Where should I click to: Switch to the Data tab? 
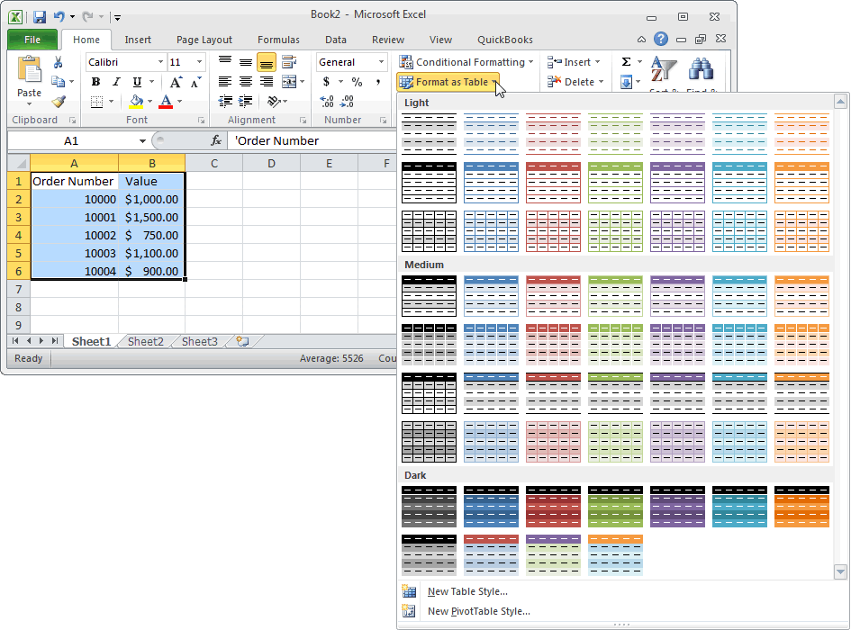pos(335,40)
